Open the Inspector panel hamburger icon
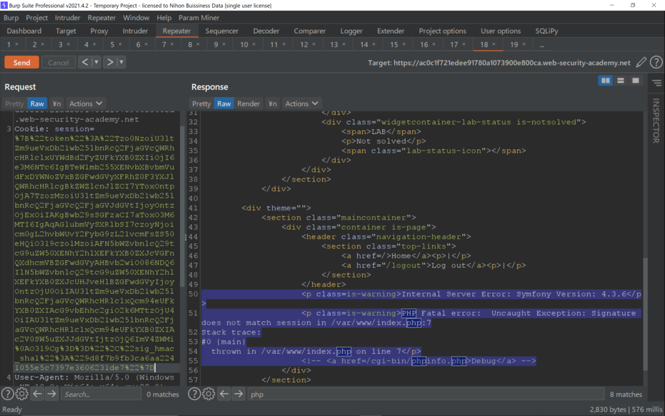The width and height of the screenshot is (665, 416). tap(657, 83)
